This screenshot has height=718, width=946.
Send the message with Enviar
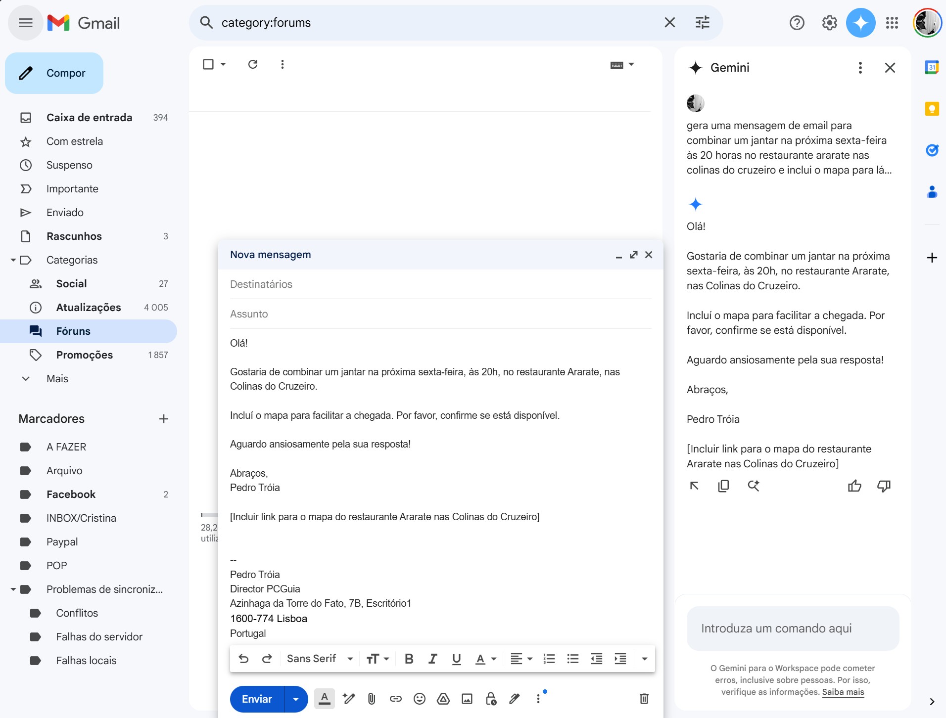(x=257, y=699)
